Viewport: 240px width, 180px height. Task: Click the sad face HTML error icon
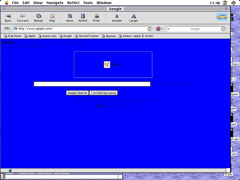point(158,29)
